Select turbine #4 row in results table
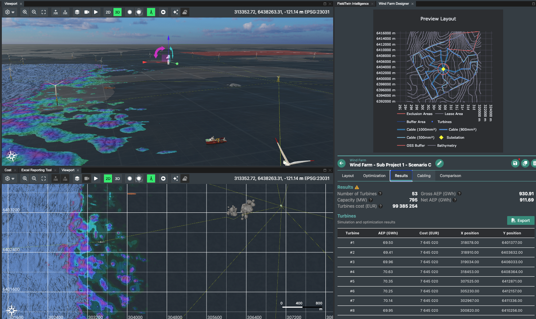The image size is (536, 319). click(436, 272)
